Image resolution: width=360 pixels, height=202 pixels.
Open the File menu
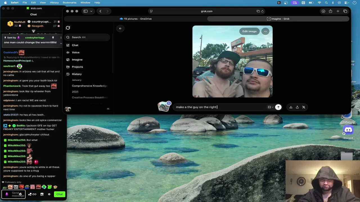click(x=25, y=3)
